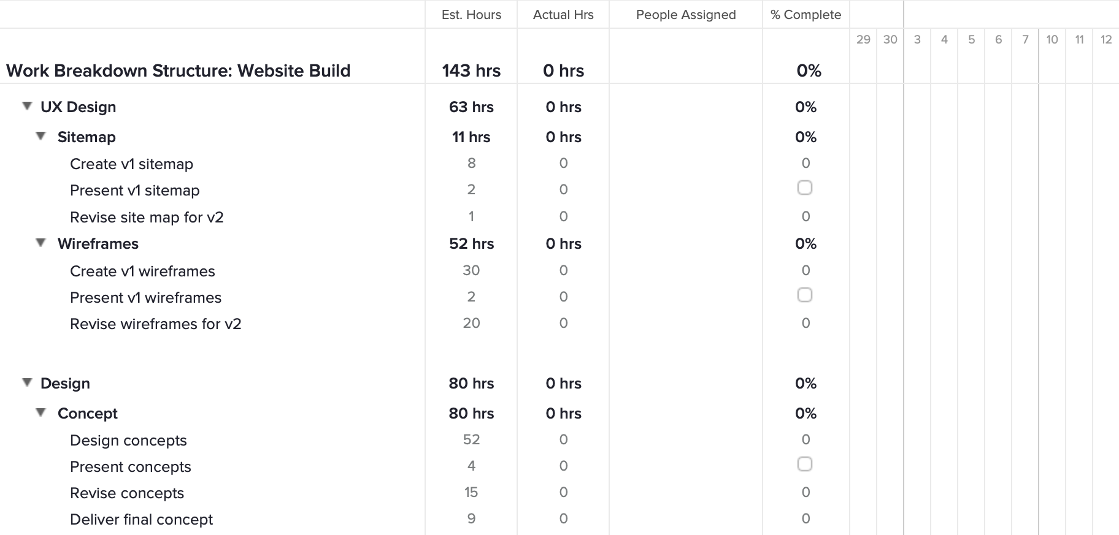Viewport: 1119px width, 535px height.
Task: Collapse the Design section
Action: pos(26,382)
